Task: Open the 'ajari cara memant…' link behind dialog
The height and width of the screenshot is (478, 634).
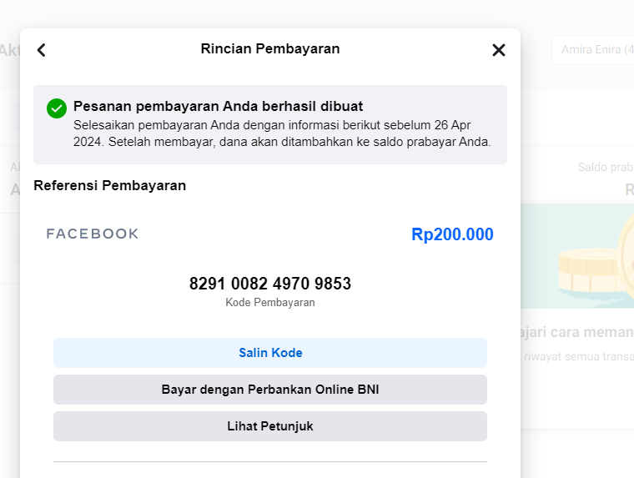Action: [577, 332]
